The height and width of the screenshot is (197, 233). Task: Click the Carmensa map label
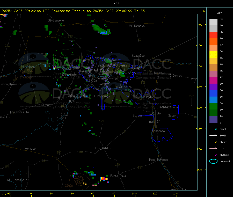click(158, 131)
